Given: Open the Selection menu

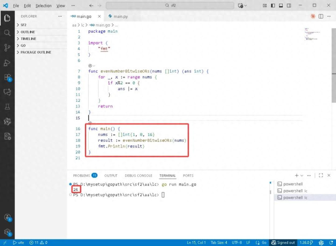Looking at the screenshot, I should point(43,6).
